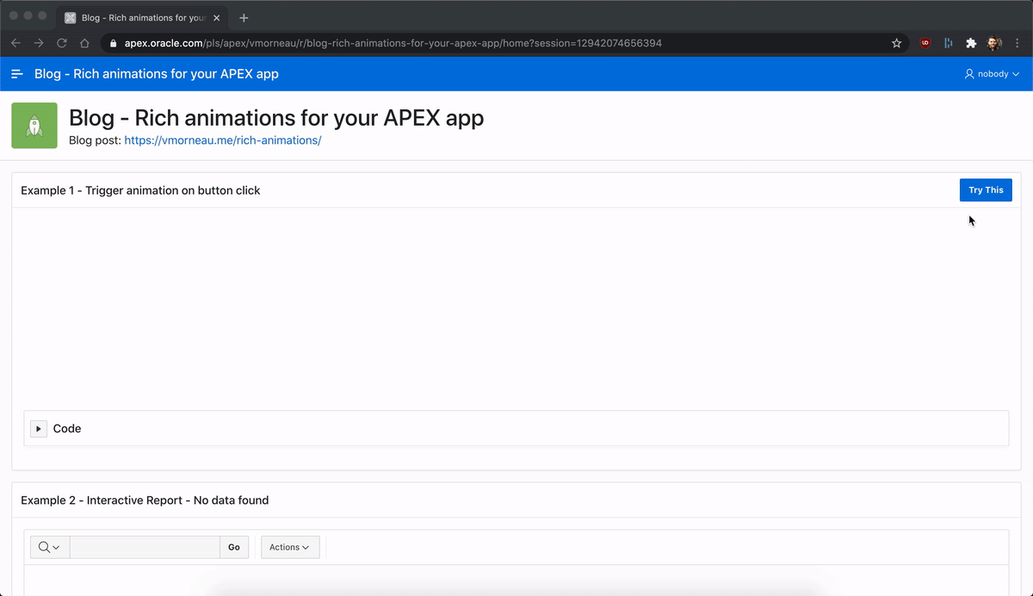Click the Go search button
The image size is (1033, 596).
click(x=234, y=547)
